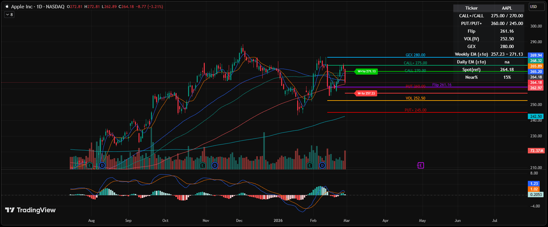The width and height of the screenshot is (548, 227).
Task: Click the Near% row label
Action: pyautogui.click(x=471, y=77)
